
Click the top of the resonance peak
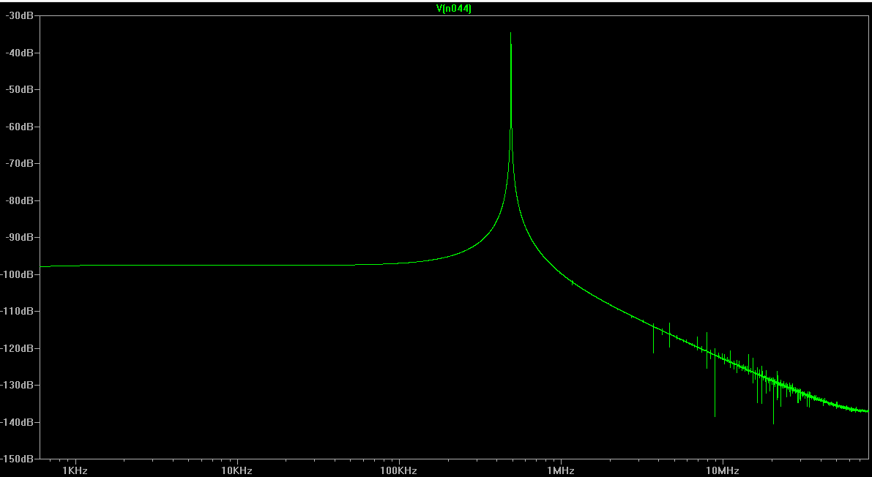coord(510,34)
